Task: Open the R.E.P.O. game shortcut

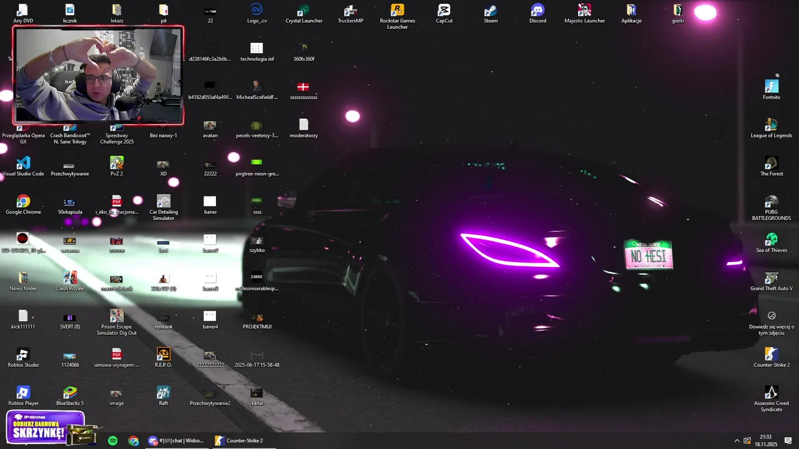Action: click(164, 357)
